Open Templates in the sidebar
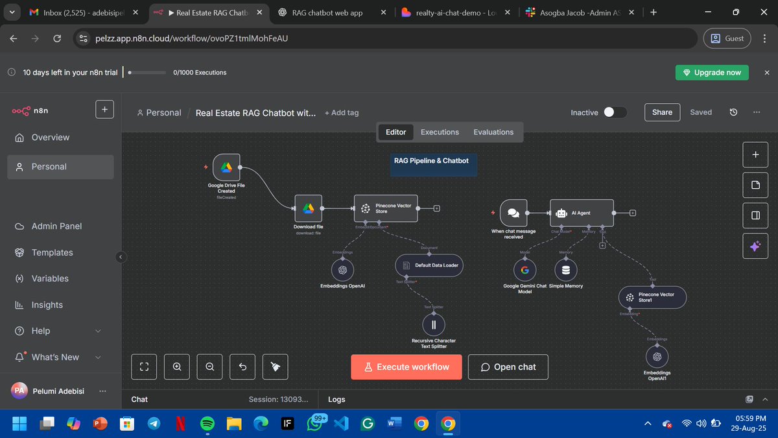This screenshot has height=438, width=778. point(61,252)
